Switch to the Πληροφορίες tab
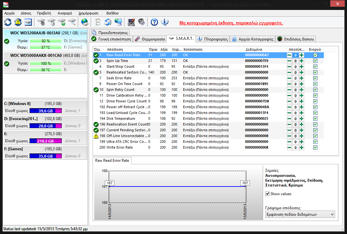Screen dimensions: 347x234 click(213, 39)
